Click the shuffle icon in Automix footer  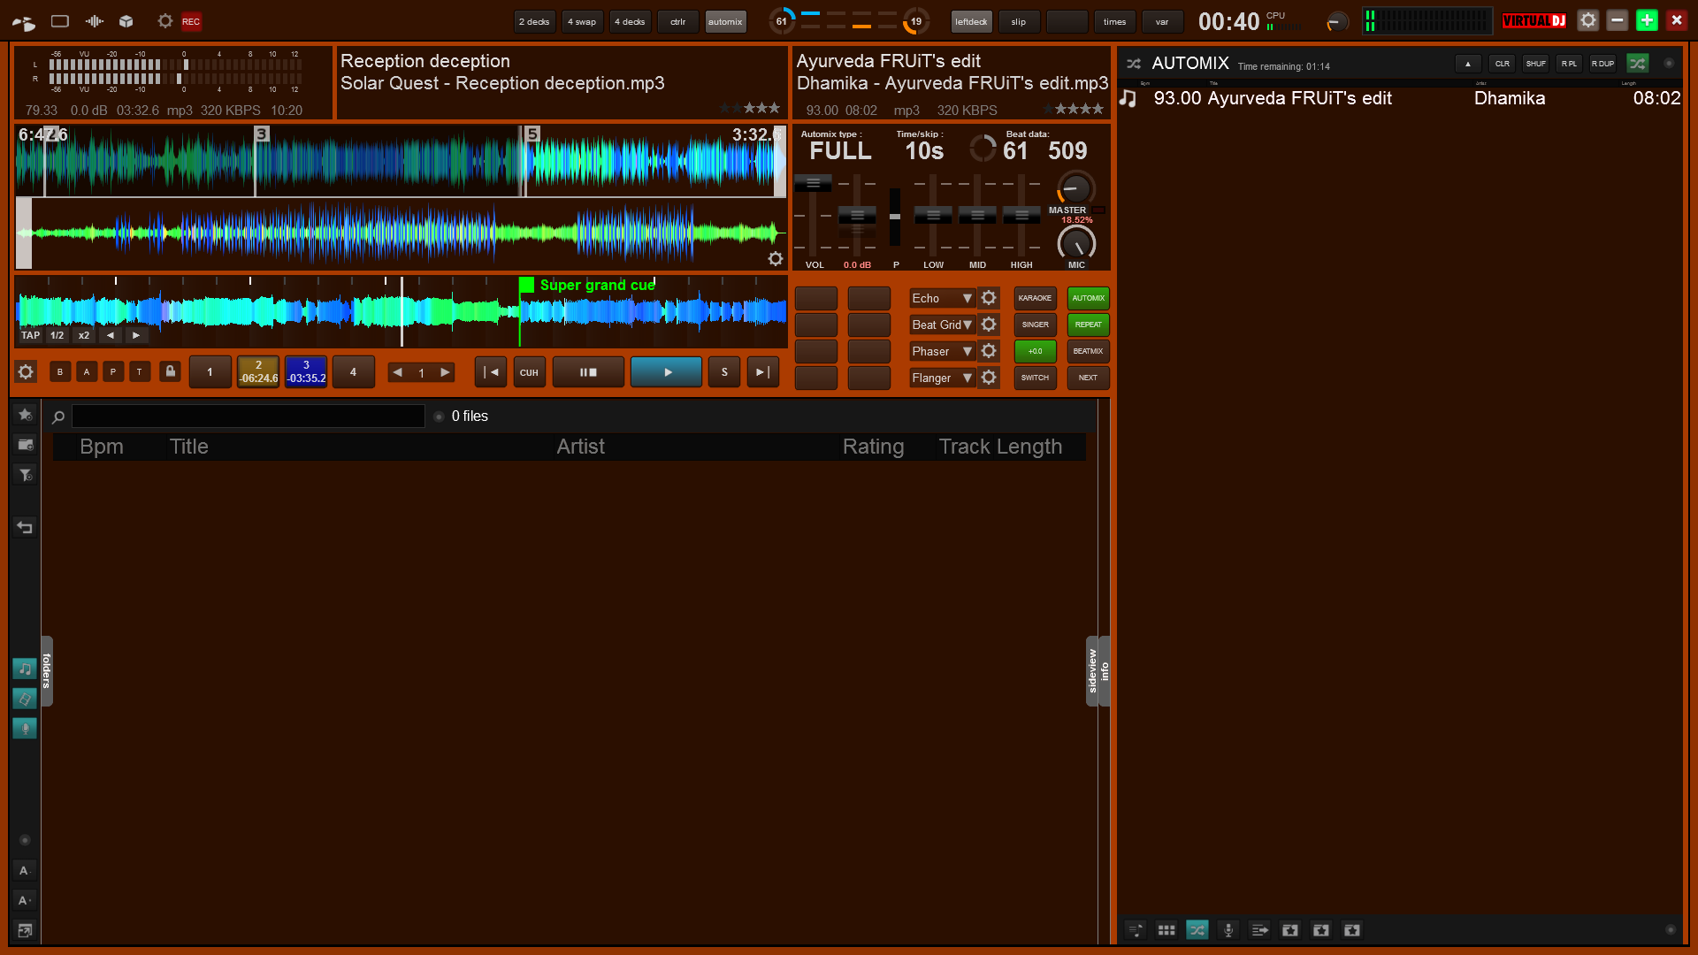[x=1197, y=930]
